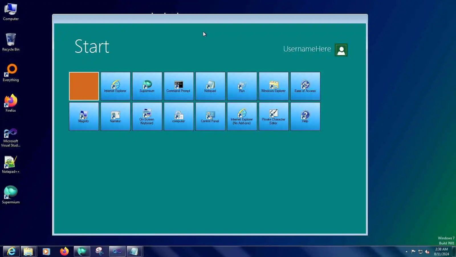Open the computer tile in Start
This screenshot has width=456, height=257.
pyautogui.click(x=179, y=117)
